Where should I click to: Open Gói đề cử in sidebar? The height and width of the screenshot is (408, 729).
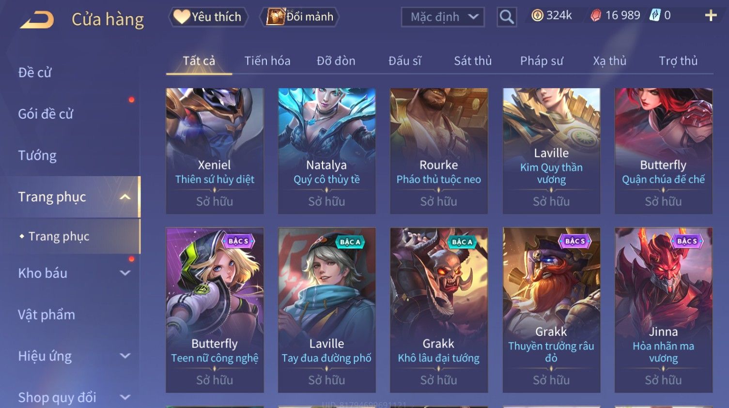tap(46, 114)
